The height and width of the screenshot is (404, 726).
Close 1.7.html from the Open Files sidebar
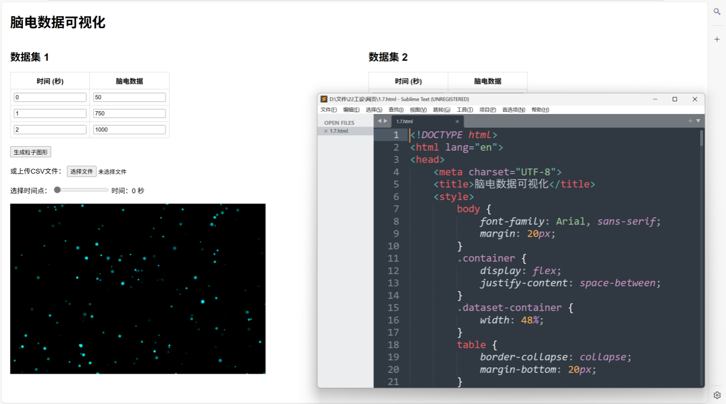326,131
